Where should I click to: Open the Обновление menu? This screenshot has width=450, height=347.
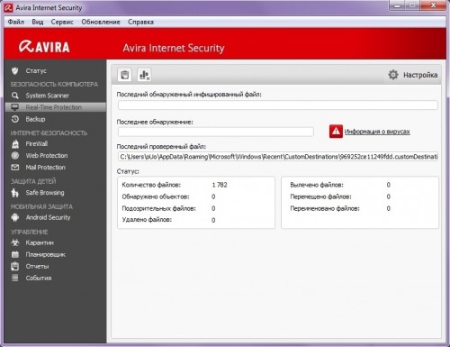tap(101, 22)
